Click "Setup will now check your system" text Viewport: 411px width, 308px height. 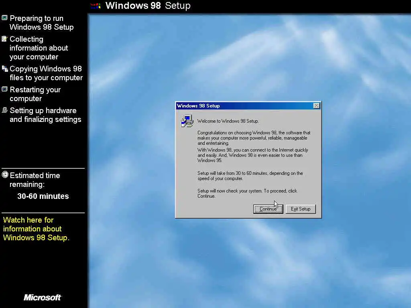[247, 193]
